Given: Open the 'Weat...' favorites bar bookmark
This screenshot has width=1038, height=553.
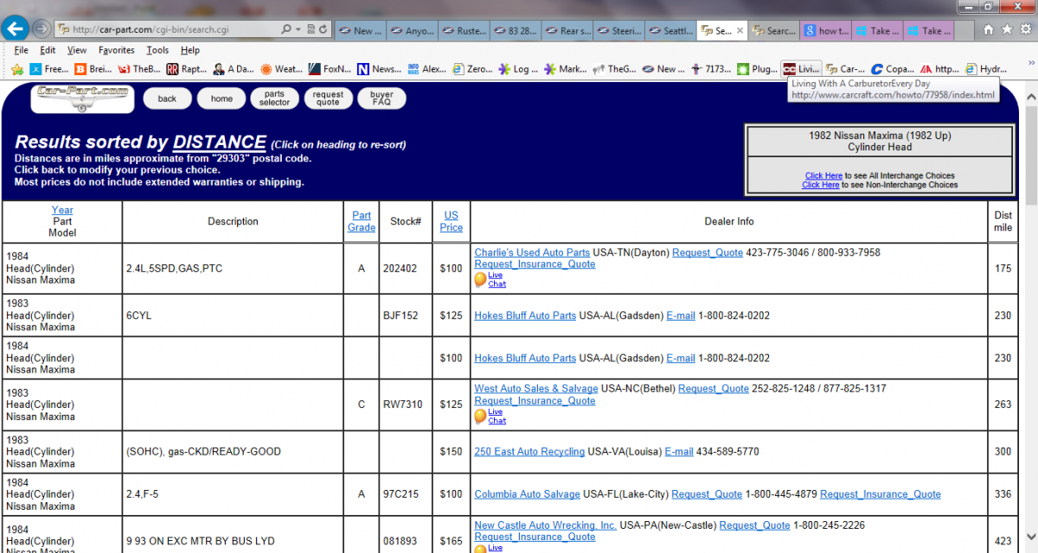Looking at the screenshot, I should click(x=282, y=69).
